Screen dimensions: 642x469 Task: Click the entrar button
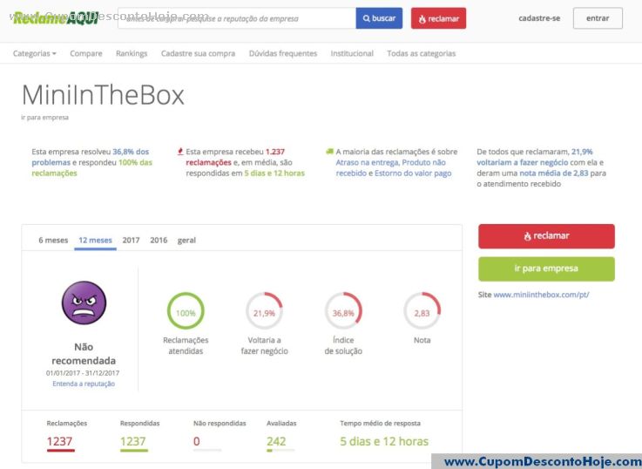pyautogui.click(x=598, y=18)
